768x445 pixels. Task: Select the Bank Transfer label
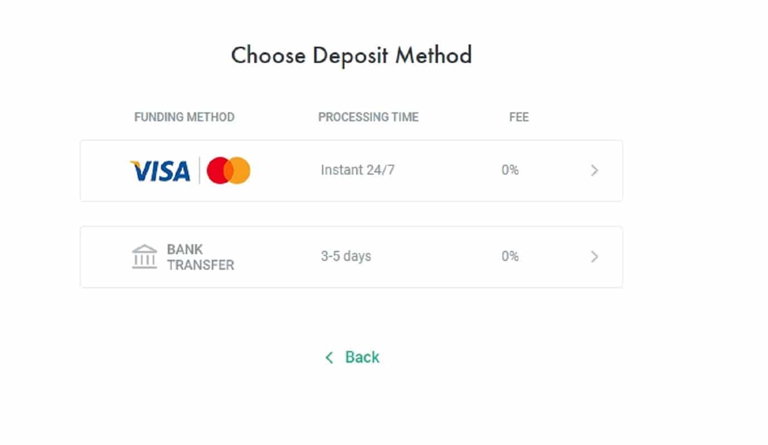[x=200, y=257]
